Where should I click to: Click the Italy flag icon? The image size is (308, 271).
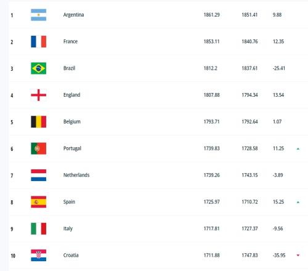(39, 229)
